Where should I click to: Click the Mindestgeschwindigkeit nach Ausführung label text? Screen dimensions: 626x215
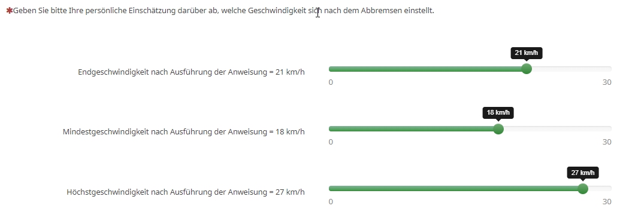coord(184,132)
